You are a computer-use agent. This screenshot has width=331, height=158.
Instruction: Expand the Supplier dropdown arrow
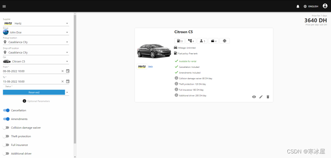coord(67,23)
